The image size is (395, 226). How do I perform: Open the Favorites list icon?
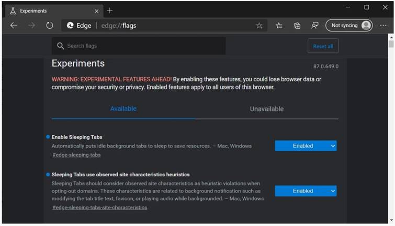tap(279, 26)
